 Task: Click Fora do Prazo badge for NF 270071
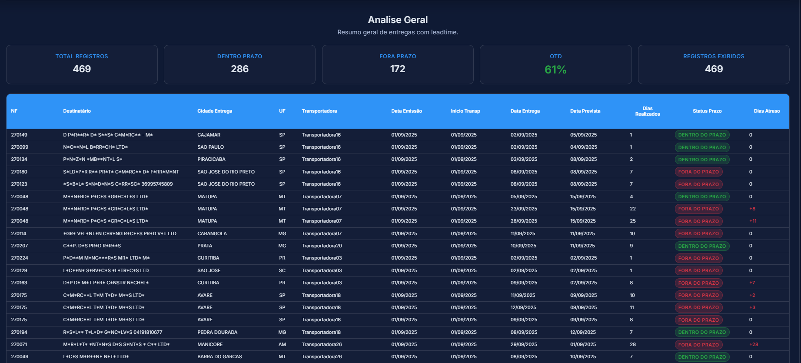point(698,345)
